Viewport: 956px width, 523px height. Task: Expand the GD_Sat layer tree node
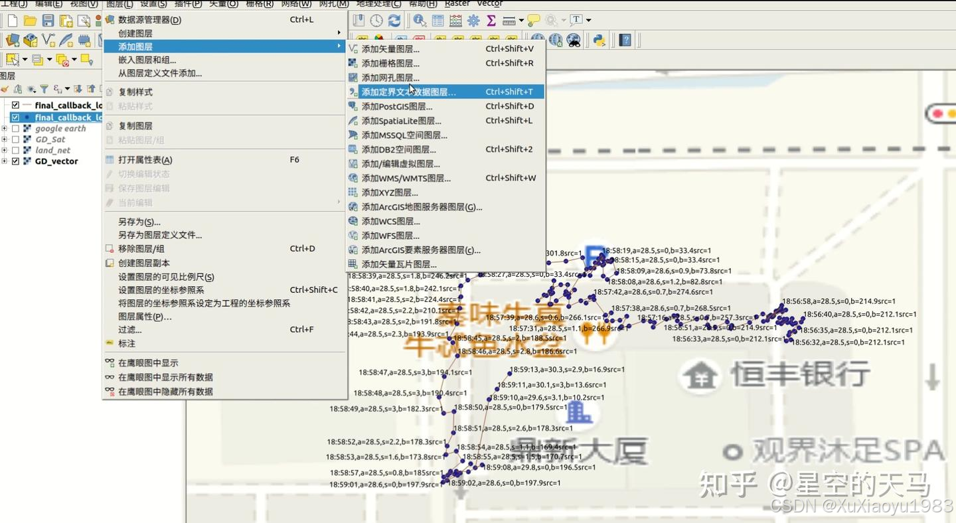pyautogui.click(x=4, y=139)
